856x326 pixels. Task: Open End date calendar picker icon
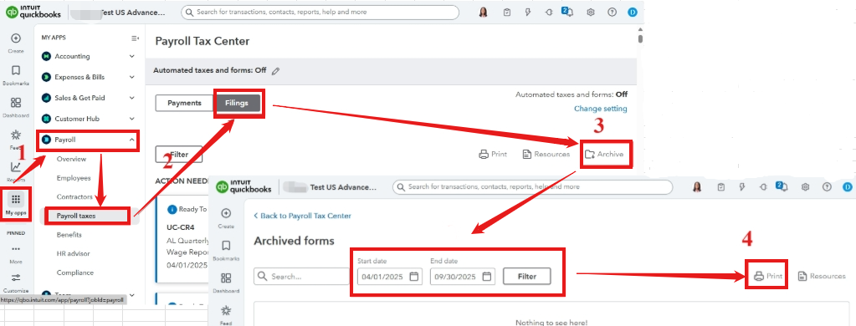[487, 277]
